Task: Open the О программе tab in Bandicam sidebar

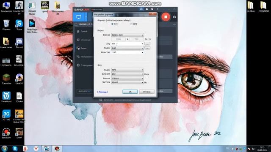Action: pyautogui.click(x=84, y=65)
